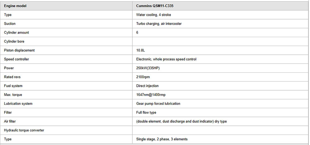Click the "Hydraulic torque converter" label
Image resolution: width=310 pixels, height=145 pixels.
tap(24, 130)
